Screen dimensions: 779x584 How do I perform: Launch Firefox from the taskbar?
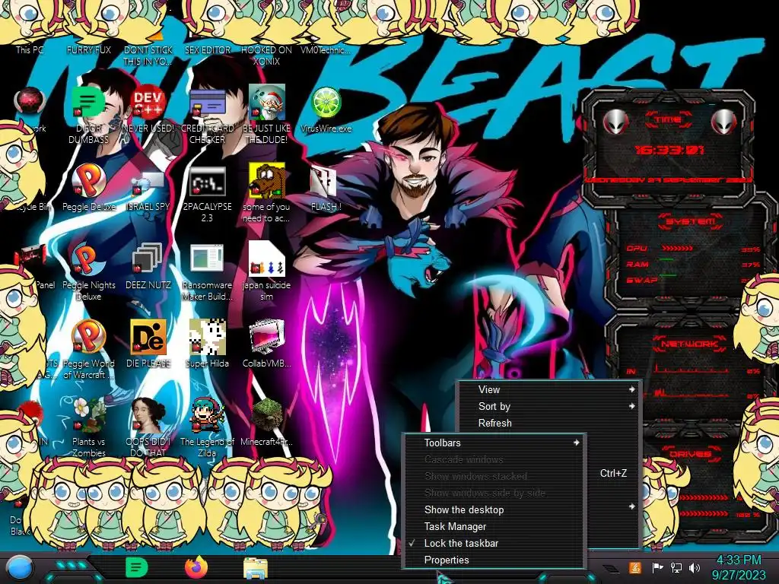click(x=196, y=567)
